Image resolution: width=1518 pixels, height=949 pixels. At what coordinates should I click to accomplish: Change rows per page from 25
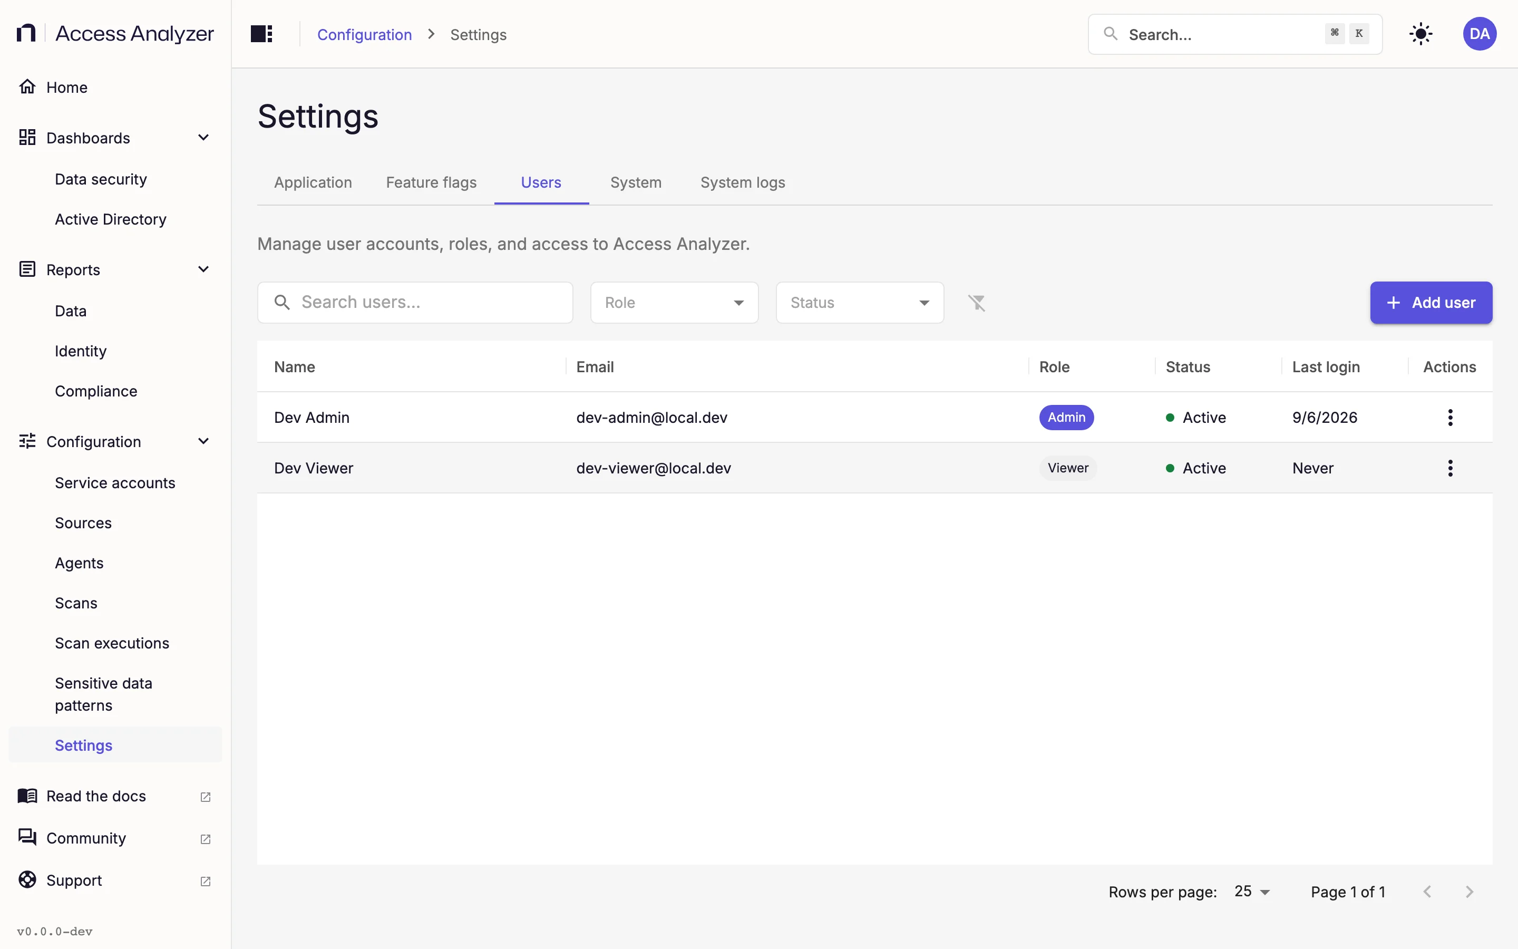(x=1252, y=892)
